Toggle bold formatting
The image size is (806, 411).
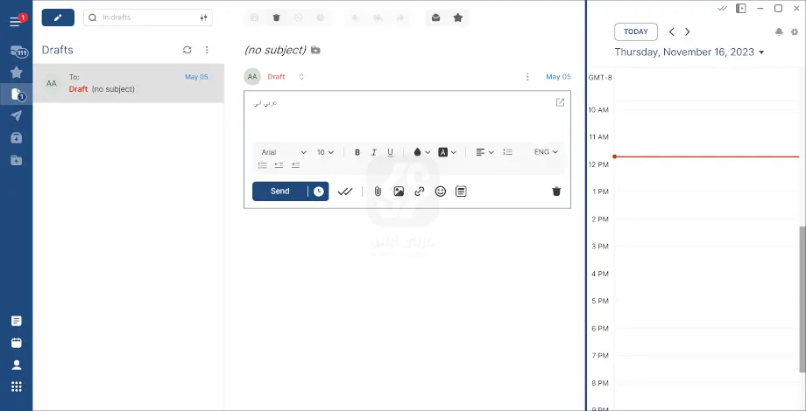coord(357,152)
